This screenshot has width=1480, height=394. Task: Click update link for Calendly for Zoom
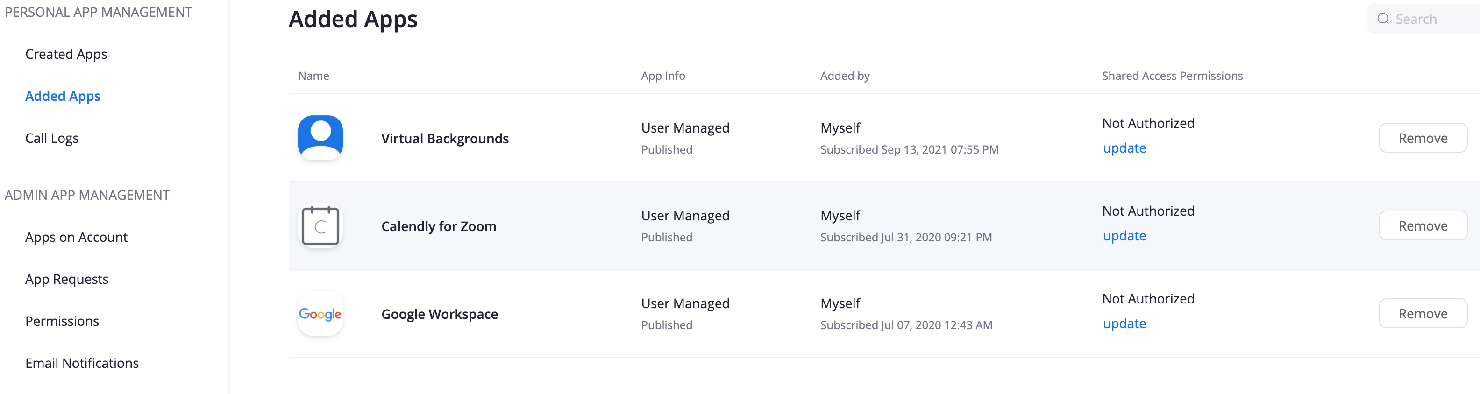click(1124, 236)
